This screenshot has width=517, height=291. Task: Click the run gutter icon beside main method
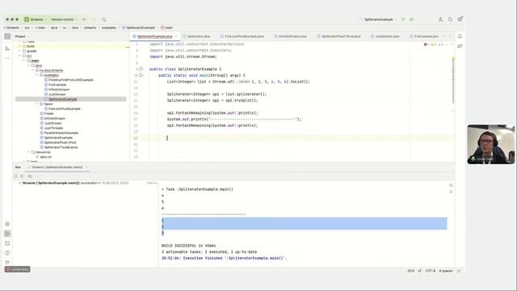(x=141, y=75)
